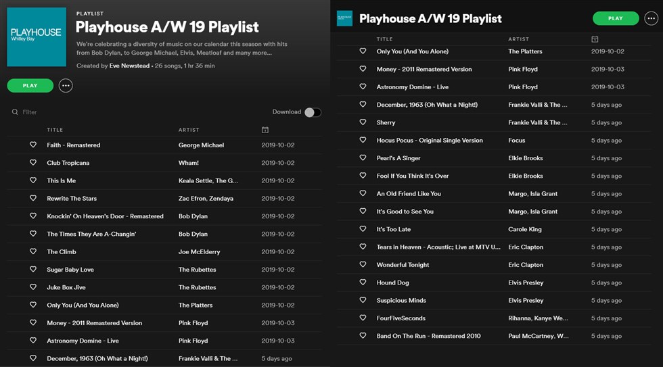Viewport: 663px width, 367px height.
Task: Like Band On The Run - Remastered 2010
Action: [x=363, y=335]
